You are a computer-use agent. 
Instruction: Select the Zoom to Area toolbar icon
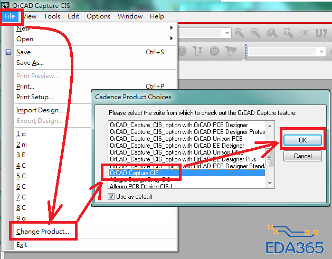point(272,33)
